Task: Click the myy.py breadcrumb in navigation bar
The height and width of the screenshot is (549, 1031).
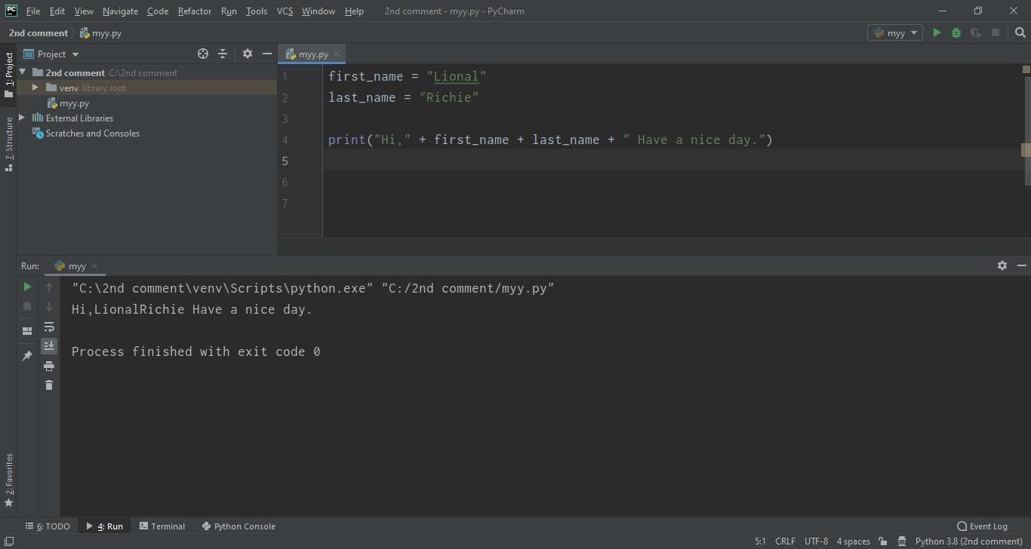Action: (100, 32)
